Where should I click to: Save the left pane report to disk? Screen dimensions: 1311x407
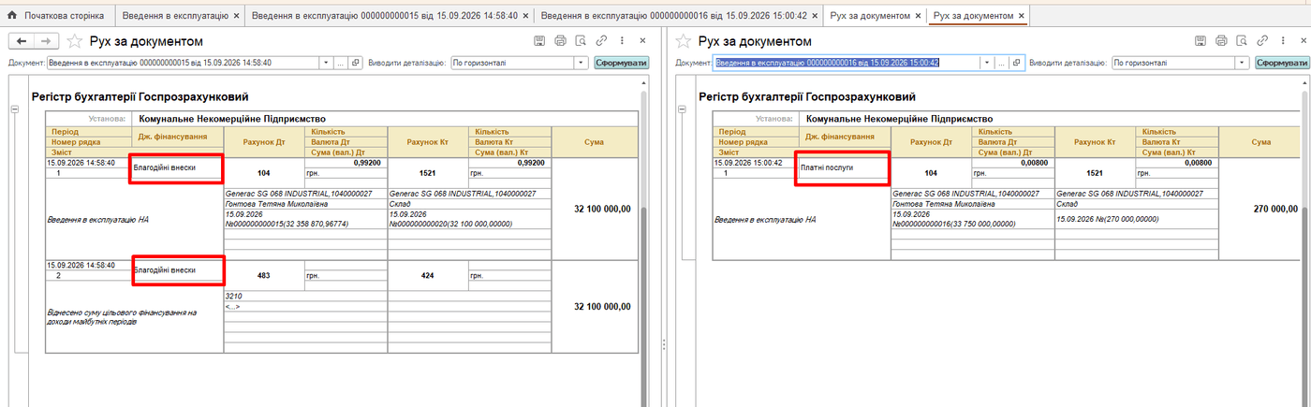click(x=539, y=41)
